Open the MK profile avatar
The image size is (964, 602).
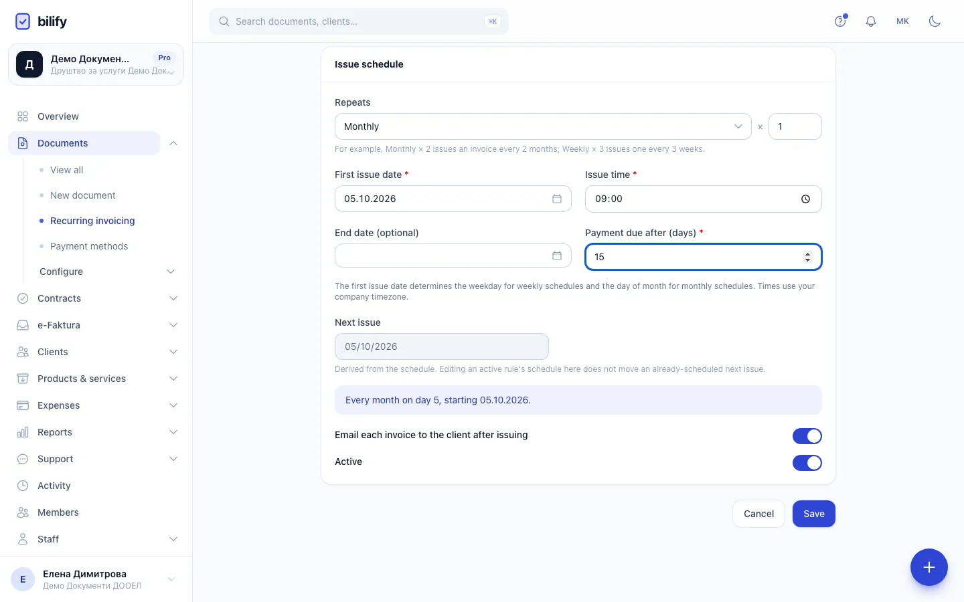coord(903,21)
